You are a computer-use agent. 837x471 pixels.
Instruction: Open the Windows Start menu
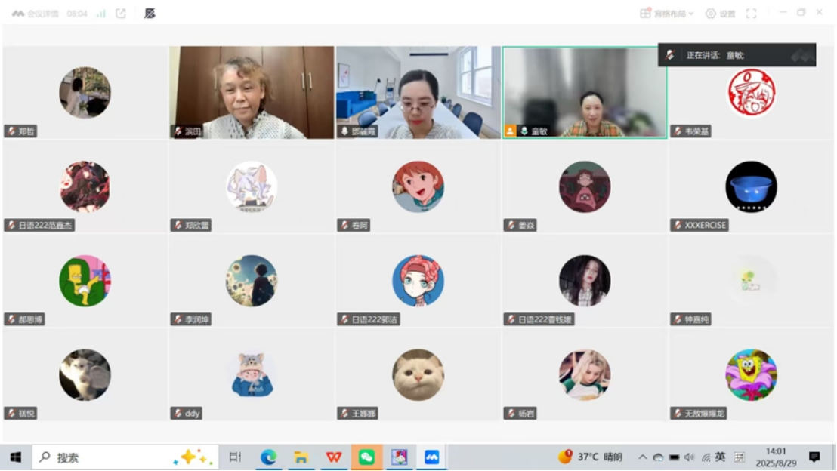tap(15, 457)
